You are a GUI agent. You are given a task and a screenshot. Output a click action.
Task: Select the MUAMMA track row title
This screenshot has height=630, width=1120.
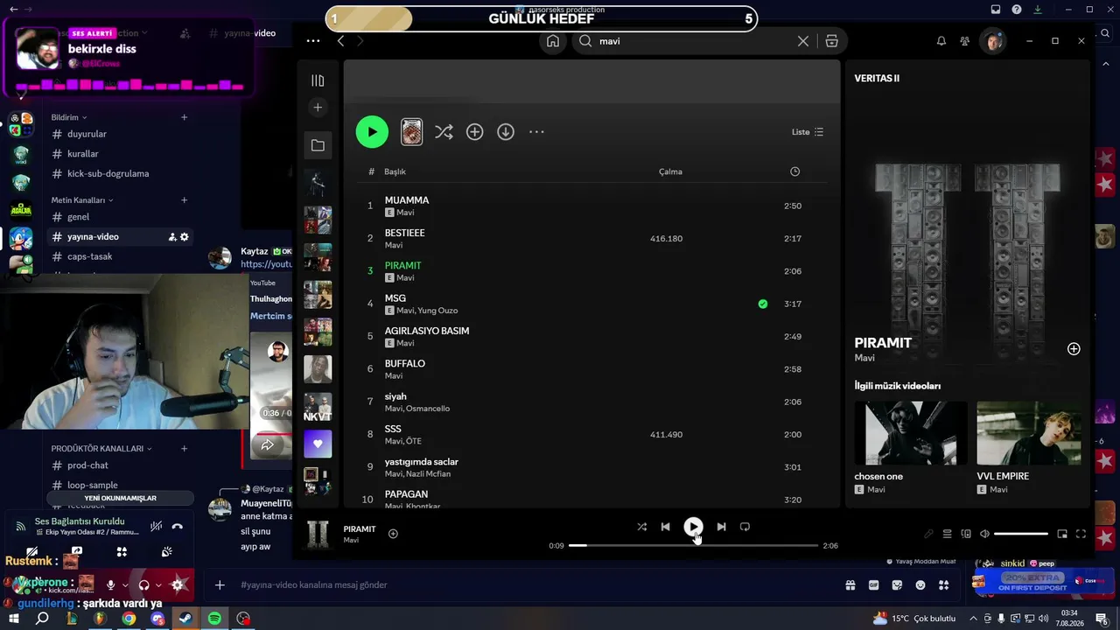click(407, 200)
